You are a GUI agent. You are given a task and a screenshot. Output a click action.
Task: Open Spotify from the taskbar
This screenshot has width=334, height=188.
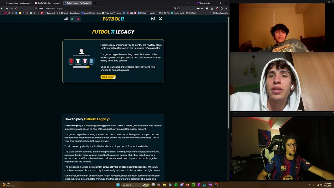pyautogui.click(x=176, y=185)
